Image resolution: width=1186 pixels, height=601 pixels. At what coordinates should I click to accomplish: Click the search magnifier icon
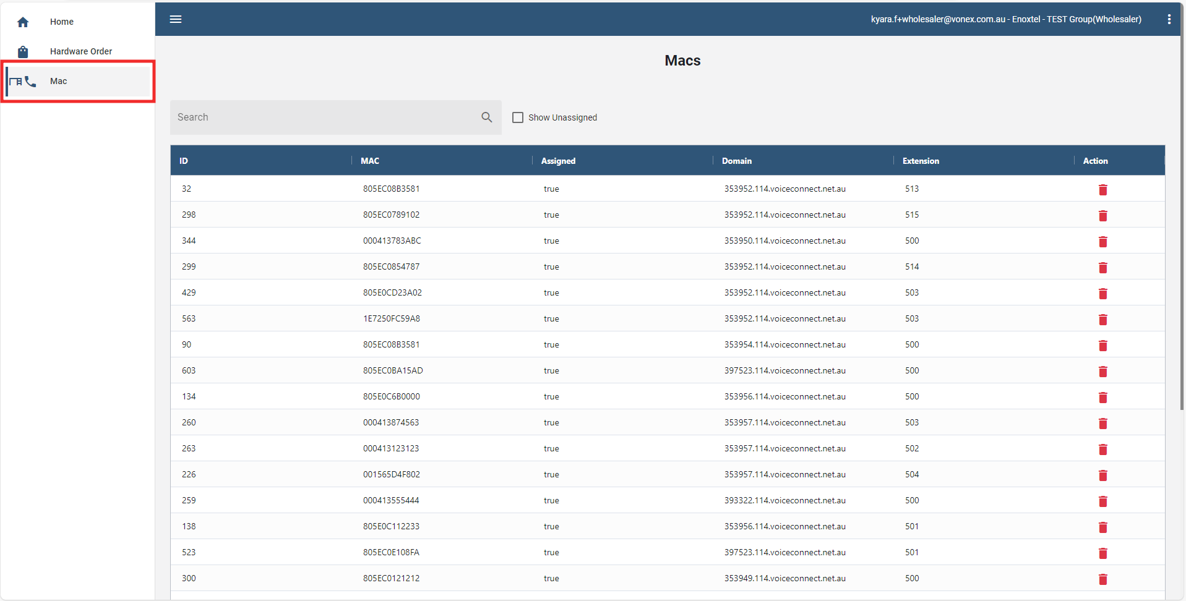[x=487, y=117]
